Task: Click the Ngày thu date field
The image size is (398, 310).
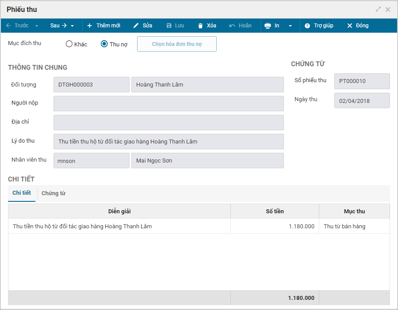Action: (x=362, y=101)
